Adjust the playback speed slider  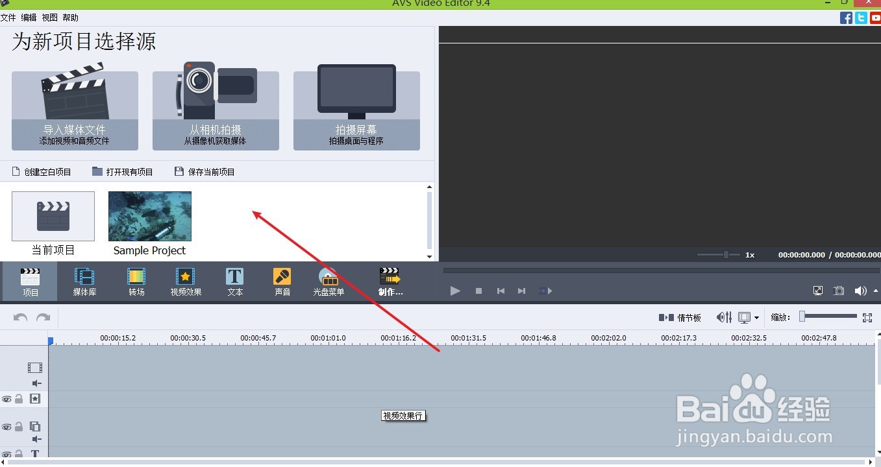pyautogui.click(x=719, y=255)
